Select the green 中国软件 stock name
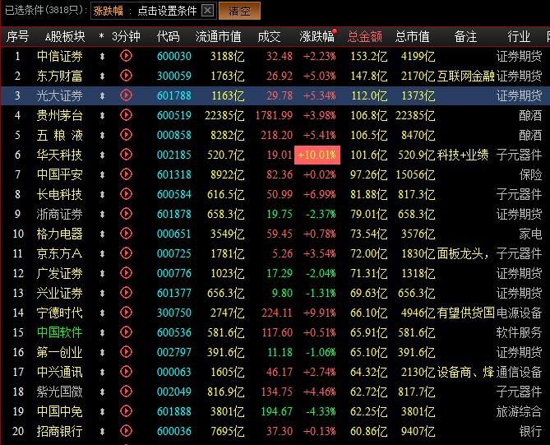The width and height of the screenshot is (550, 445). click(60, 332)
